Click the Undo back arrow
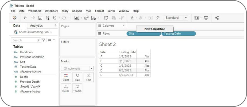Image resolution: width=247 pixels, height=107 pixels. coord(25,18)
